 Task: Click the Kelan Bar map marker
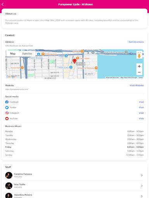tap(22, 67)
